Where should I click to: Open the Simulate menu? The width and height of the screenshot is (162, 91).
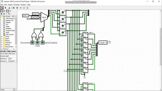click(16, 5)
